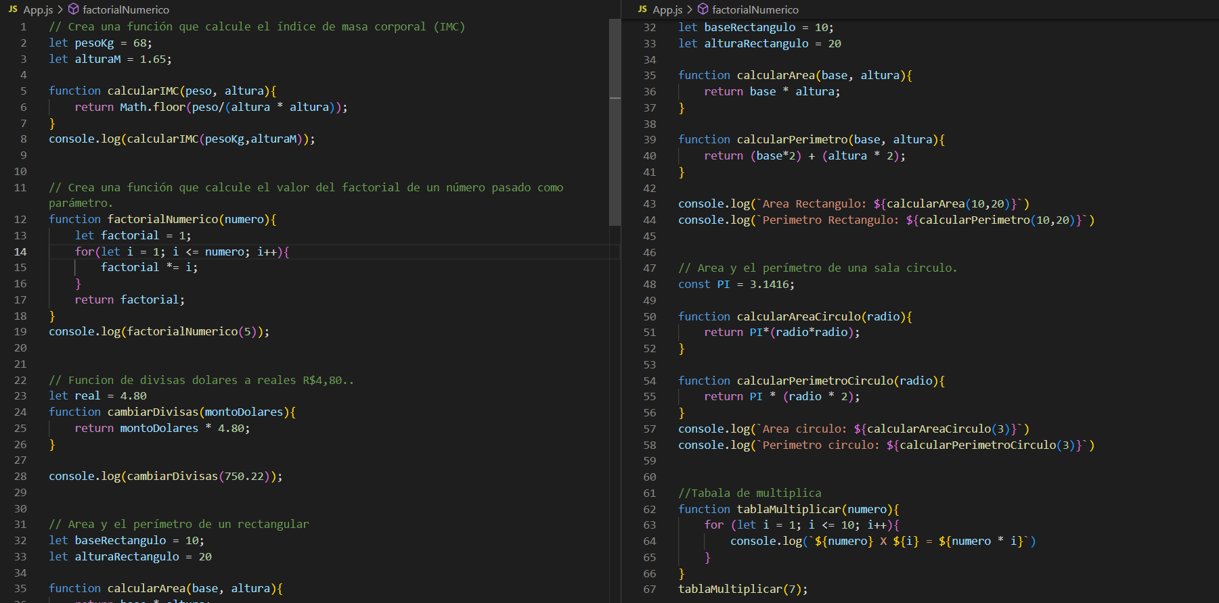The width and height of the screenshot is (1219, 603).
Task: Click 'function calcularPerimetro(base, altura){' declaration
Action: [812, 140]
